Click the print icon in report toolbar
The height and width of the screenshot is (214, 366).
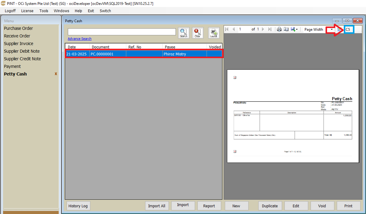279,30
